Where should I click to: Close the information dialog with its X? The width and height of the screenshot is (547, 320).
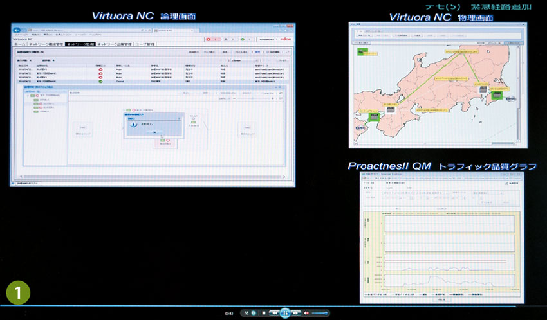(180, 118)
